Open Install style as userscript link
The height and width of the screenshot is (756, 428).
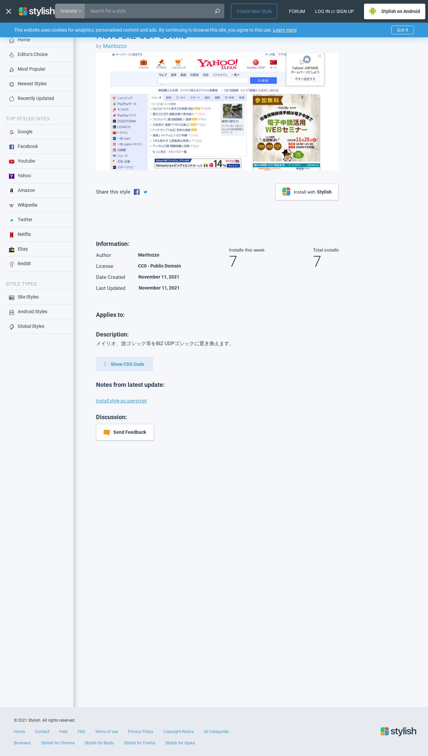point(121,401)
